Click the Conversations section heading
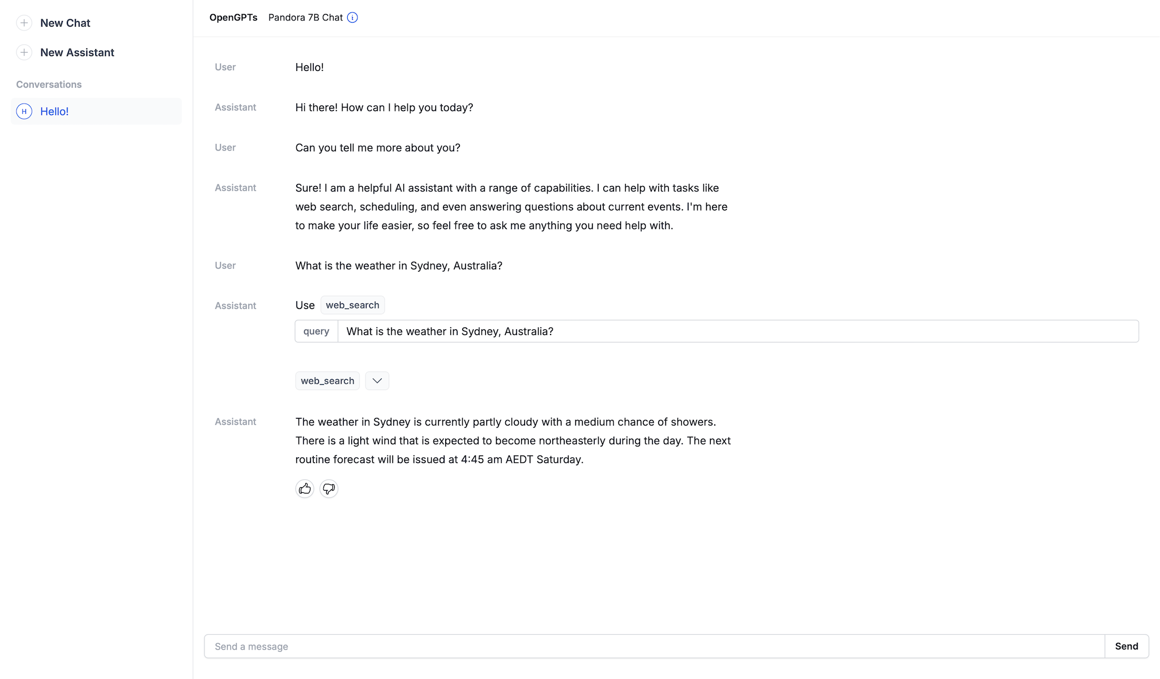The width and height of the screenshot is (1160, 679). 49,84
